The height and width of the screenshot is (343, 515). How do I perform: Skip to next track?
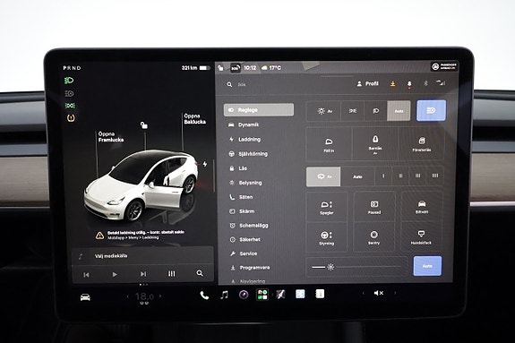[x=143, y=274]
